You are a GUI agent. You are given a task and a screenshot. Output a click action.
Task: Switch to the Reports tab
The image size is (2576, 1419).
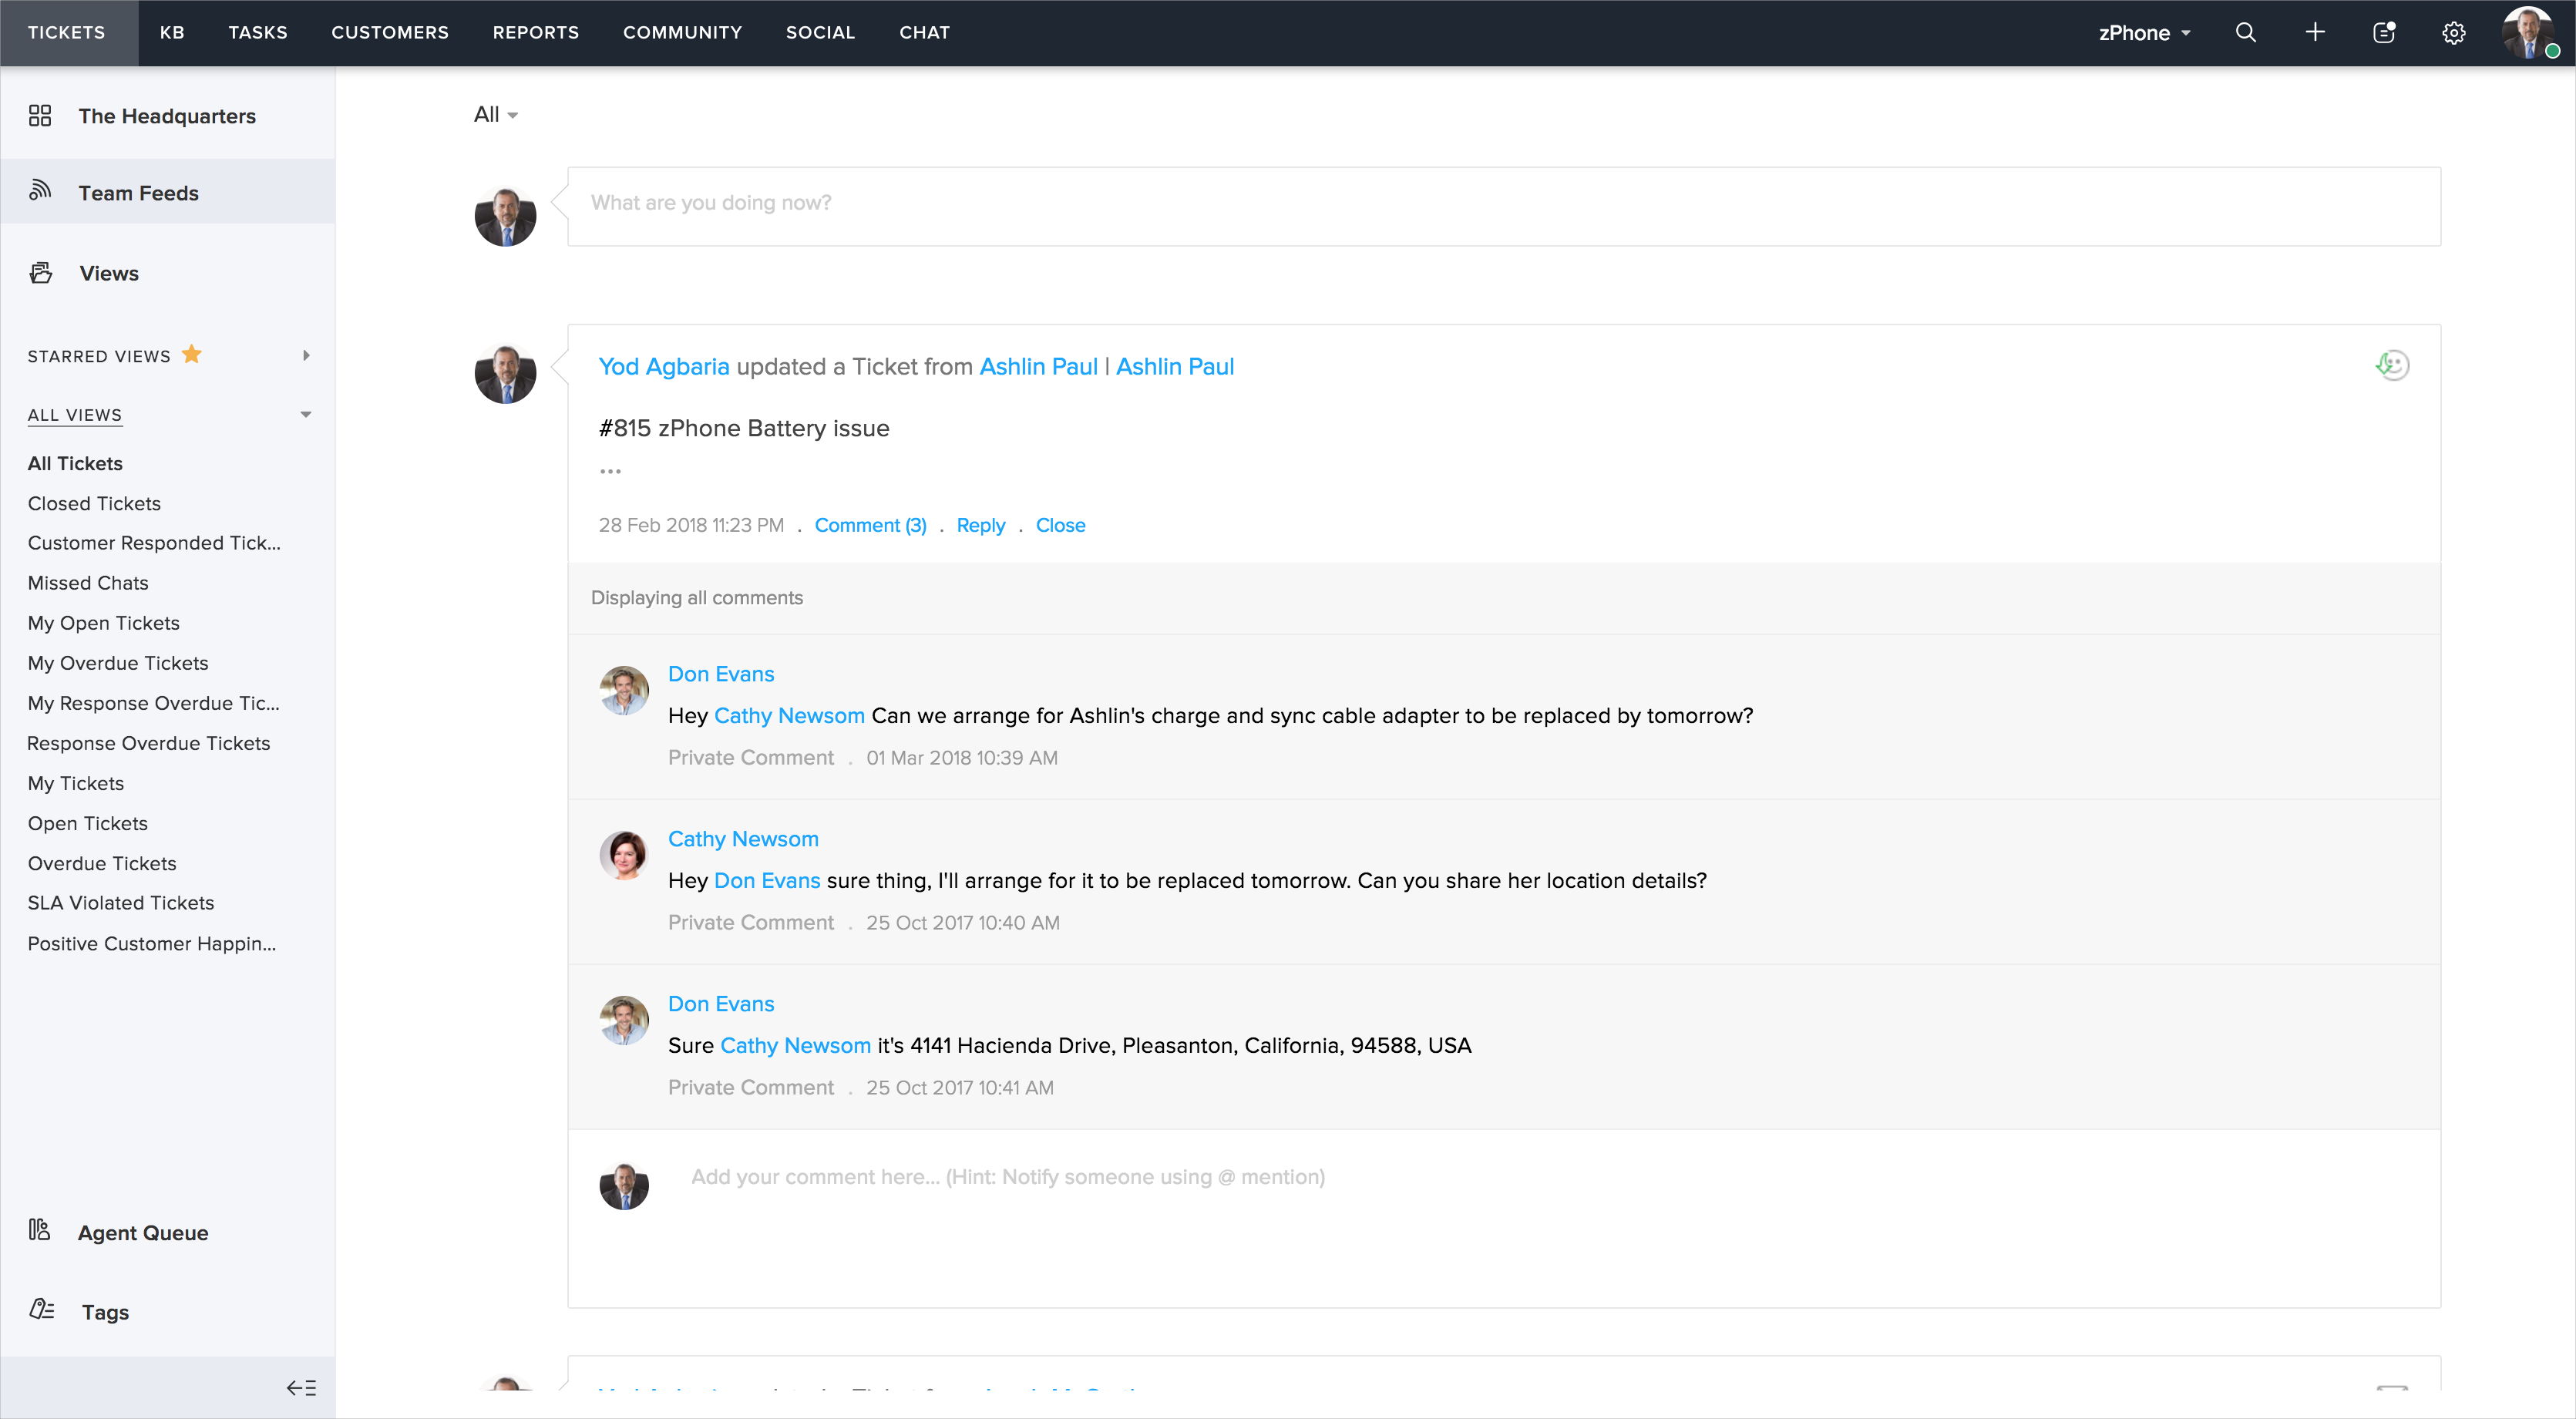[x=535, y=32]
